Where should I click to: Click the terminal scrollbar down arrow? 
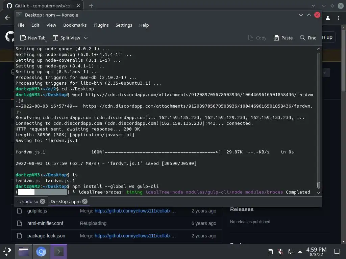(318, 193)
